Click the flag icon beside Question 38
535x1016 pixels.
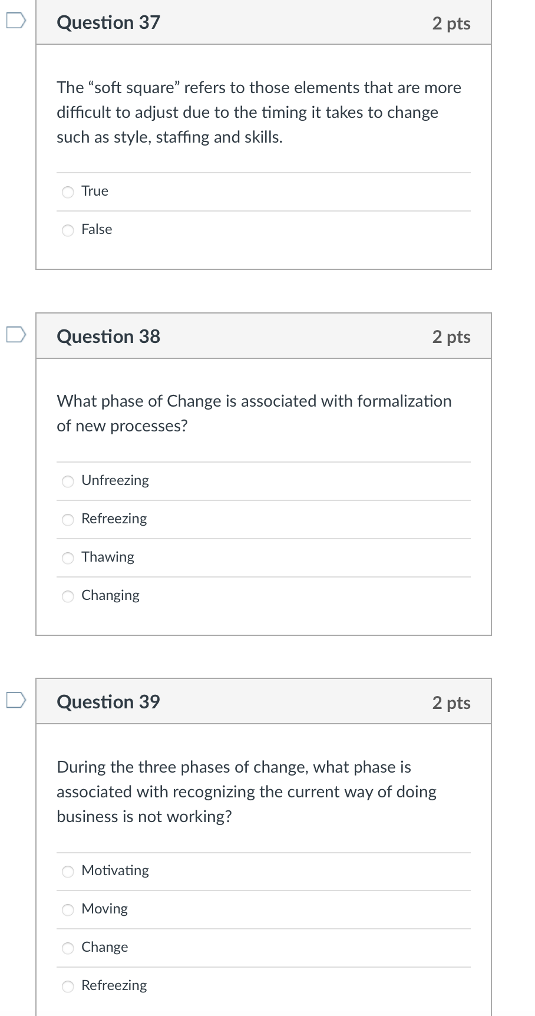point(16,334)
